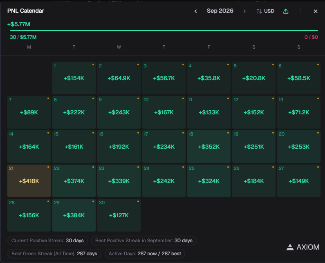This screenshot has width=325, height=263.
Task: Click the 30 / $5.77M winning days summary
Action: coord(23,37)
